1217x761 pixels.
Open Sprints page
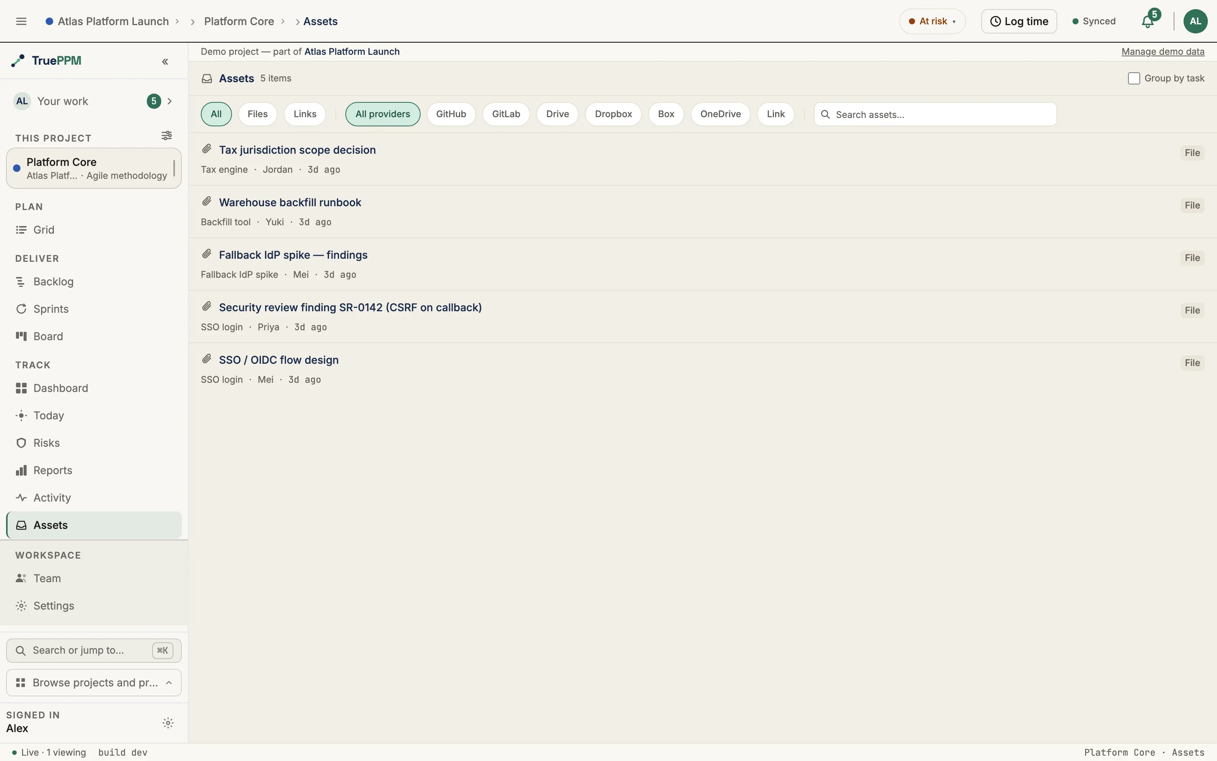point(94,309)
